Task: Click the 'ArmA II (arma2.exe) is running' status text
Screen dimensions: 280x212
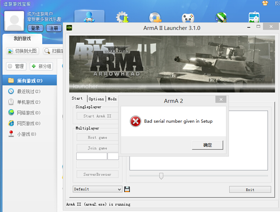Action: click(x=98, y=204)
